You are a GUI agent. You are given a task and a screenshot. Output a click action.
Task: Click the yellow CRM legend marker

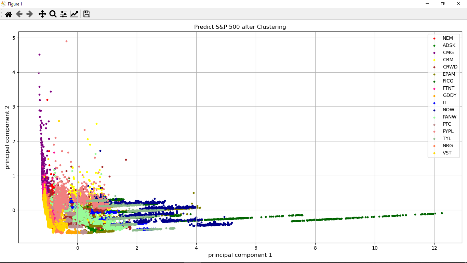[434, 60]
